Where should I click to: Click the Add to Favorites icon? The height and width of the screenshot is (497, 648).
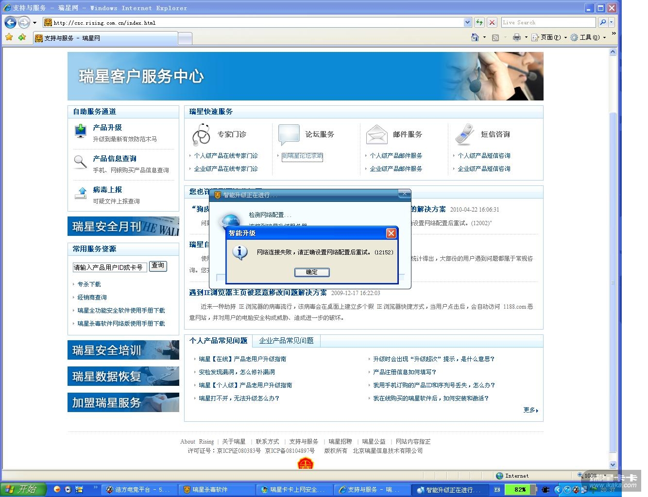pos(22,37)
